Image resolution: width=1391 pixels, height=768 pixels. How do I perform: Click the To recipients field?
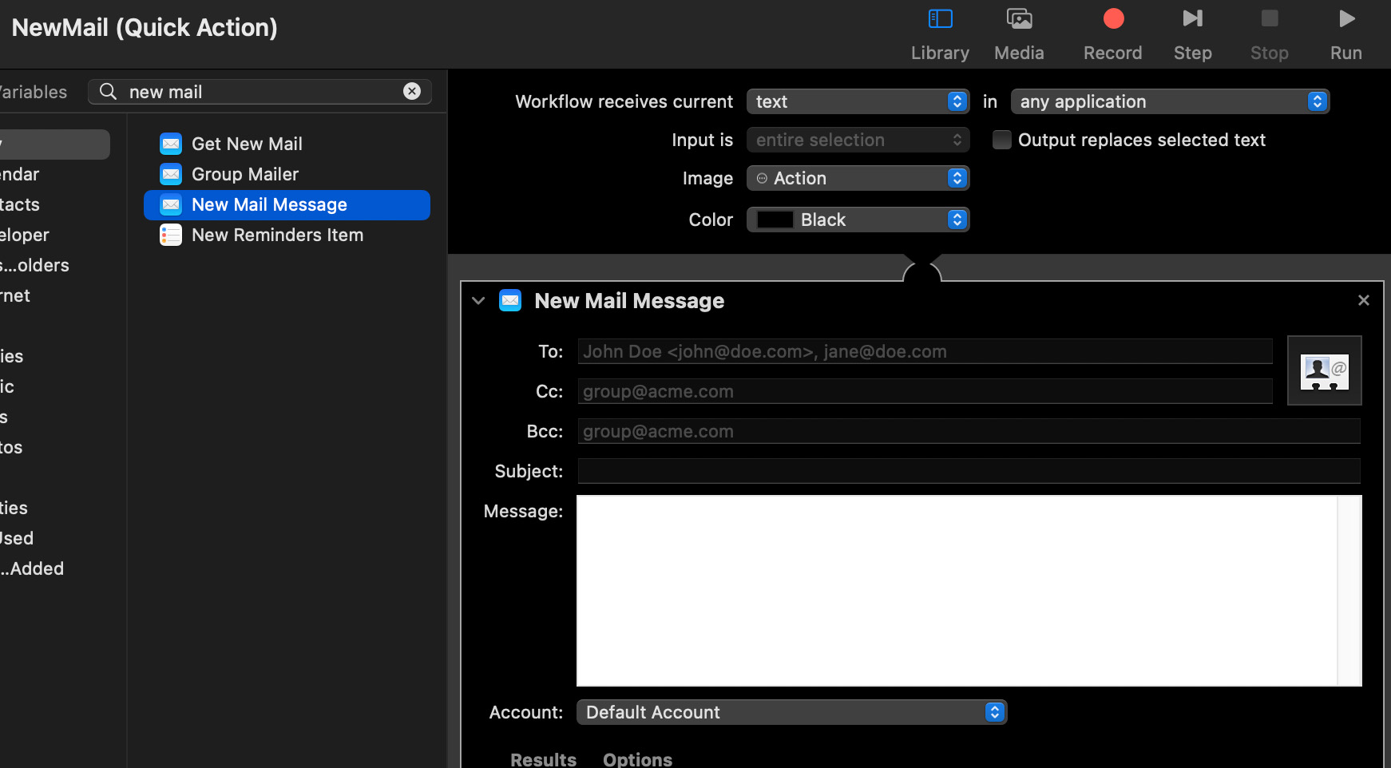[x=925, y=351]
